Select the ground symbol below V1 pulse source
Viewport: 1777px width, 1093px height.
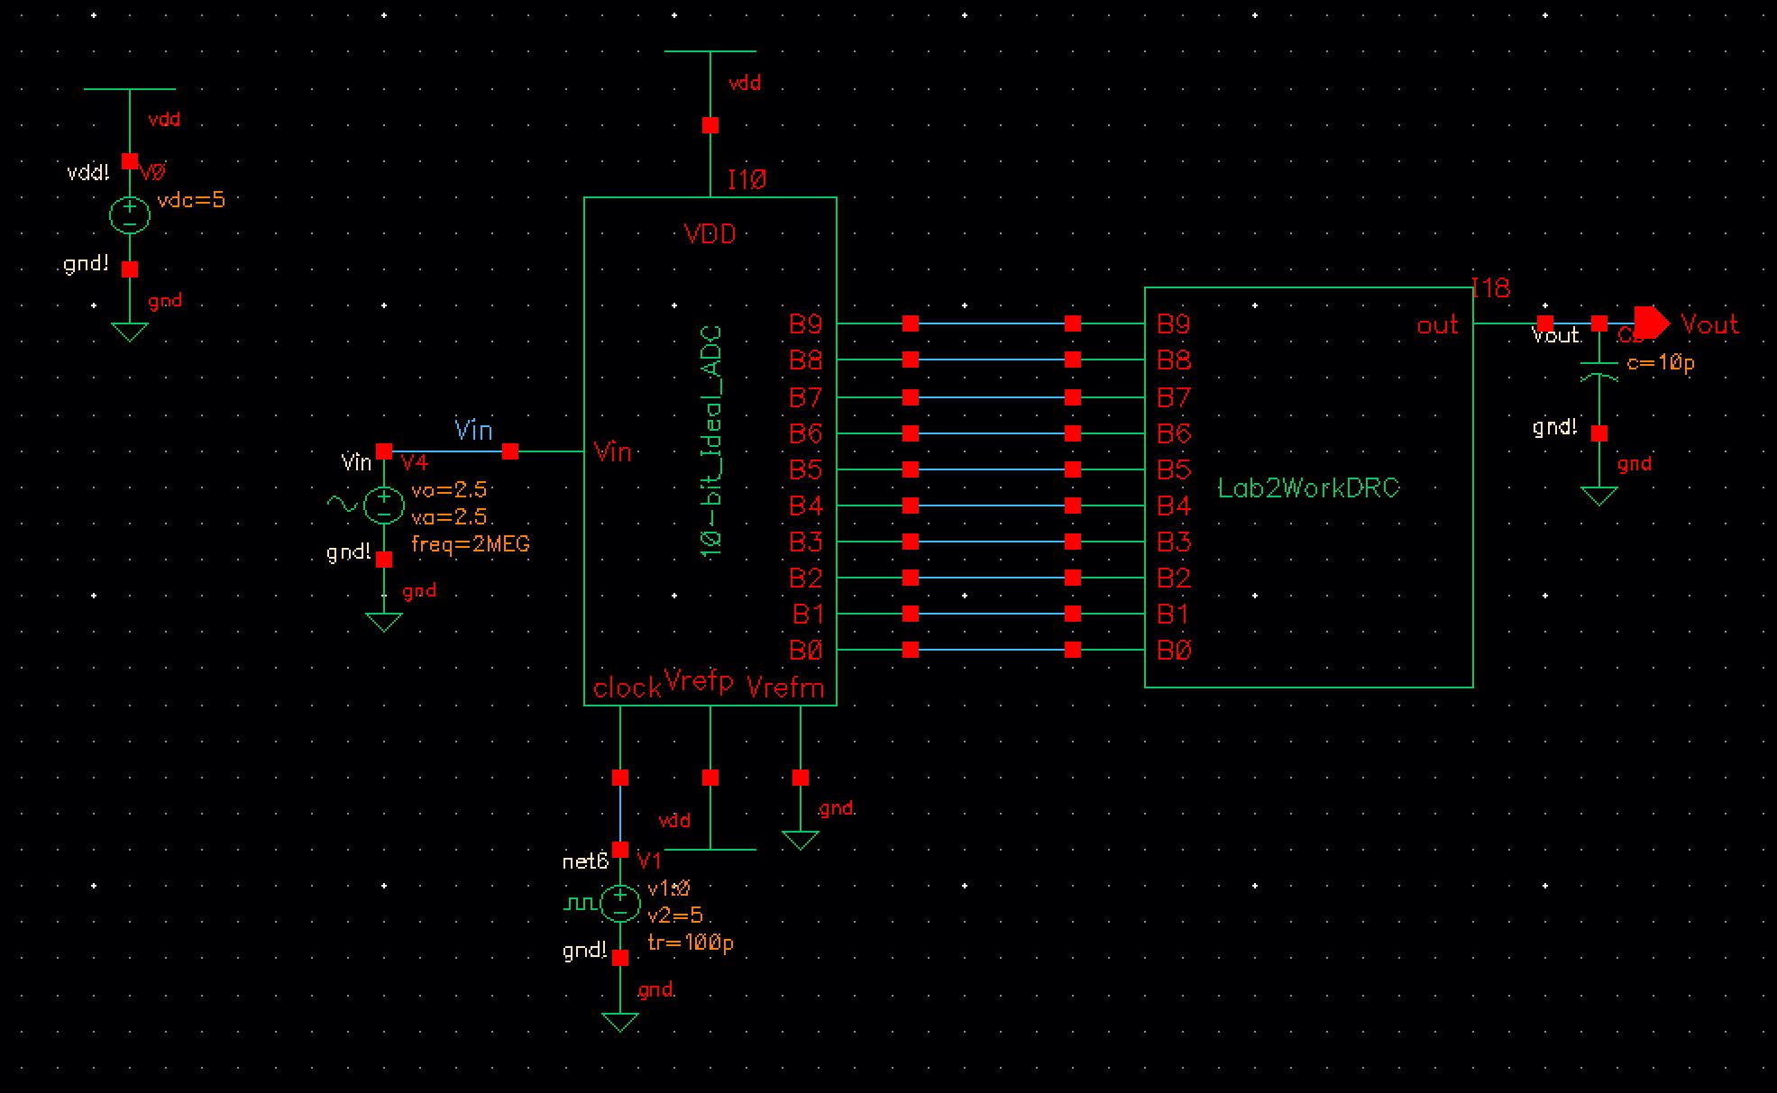(x=620, y=1022)
